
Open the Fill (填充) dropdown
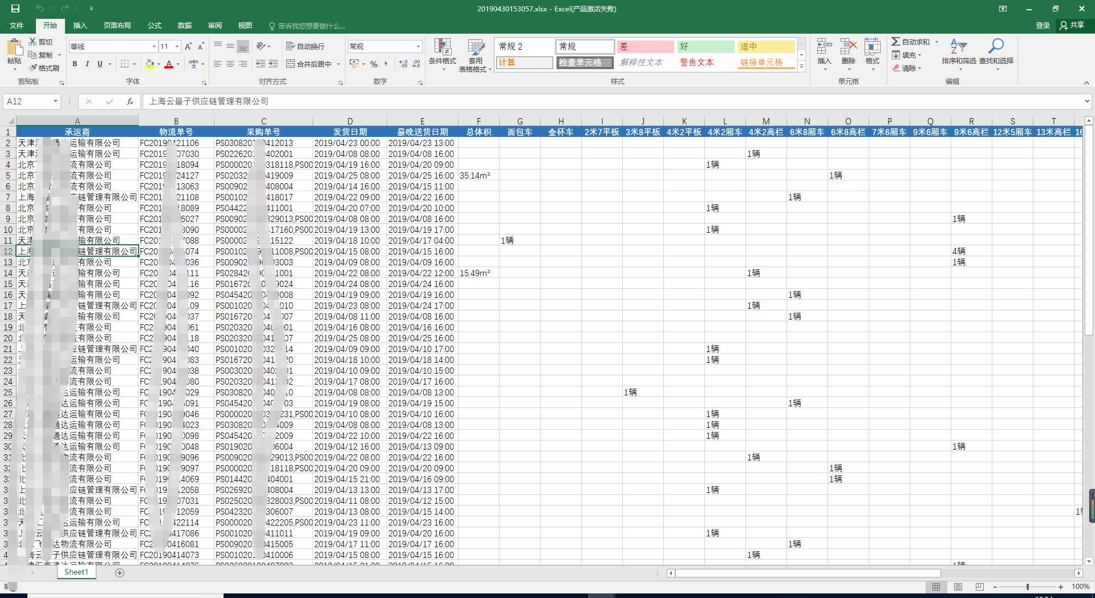point(906,55)
